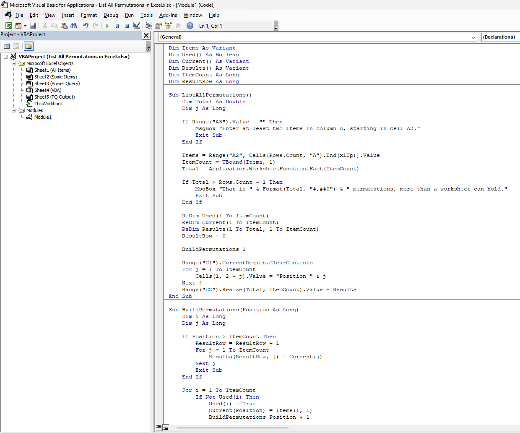This screenshot has height=433, width=520.
Task: Open the Edit menu
Action: (34, 15)
